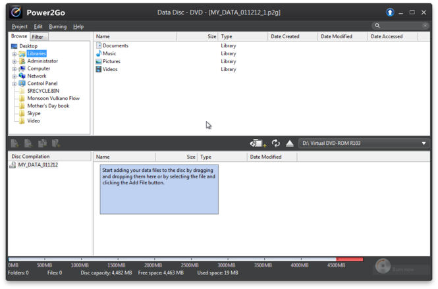Click the blue upgrade arrow icon
Image resolution: width=438 pixels, height=289 pixels.
(x=390, y=13)
